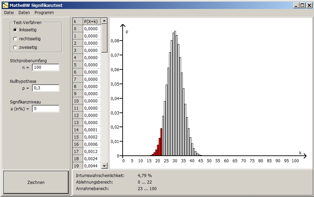Maximize the MatheBW Signifikanztest window
The image size is (314, 197).
(302, 6)
